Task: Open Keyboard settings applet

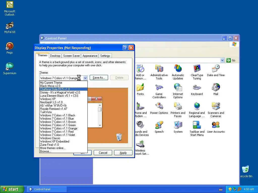Action: click(197, 89)
